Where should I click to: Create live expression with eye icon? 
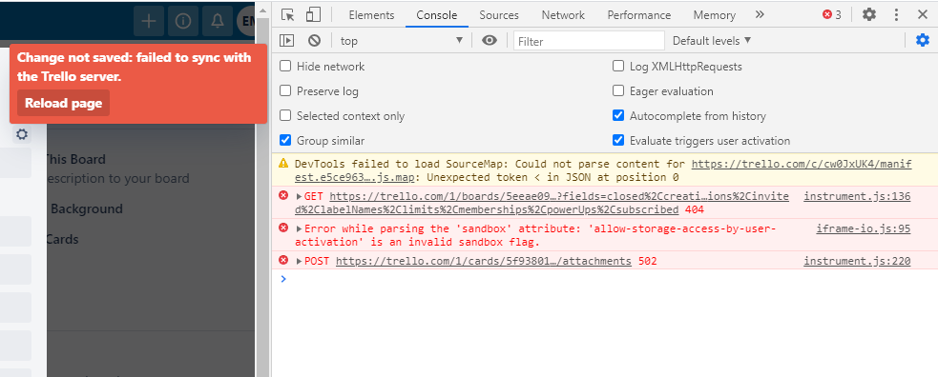coord(490,41)
